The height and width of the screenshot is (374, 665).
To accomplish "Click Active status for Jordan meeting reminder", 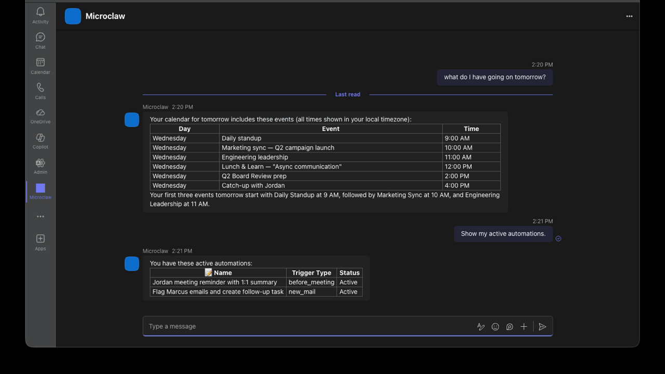I will point(349,282).
